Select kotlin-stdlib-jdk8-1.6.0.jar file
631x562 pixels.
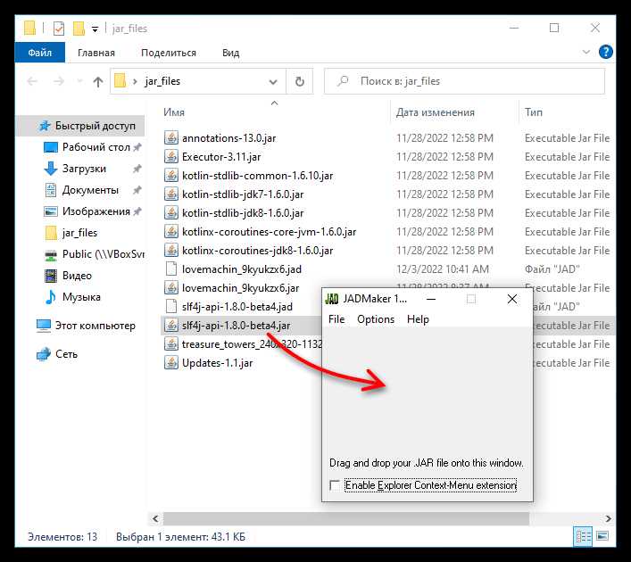243,213
